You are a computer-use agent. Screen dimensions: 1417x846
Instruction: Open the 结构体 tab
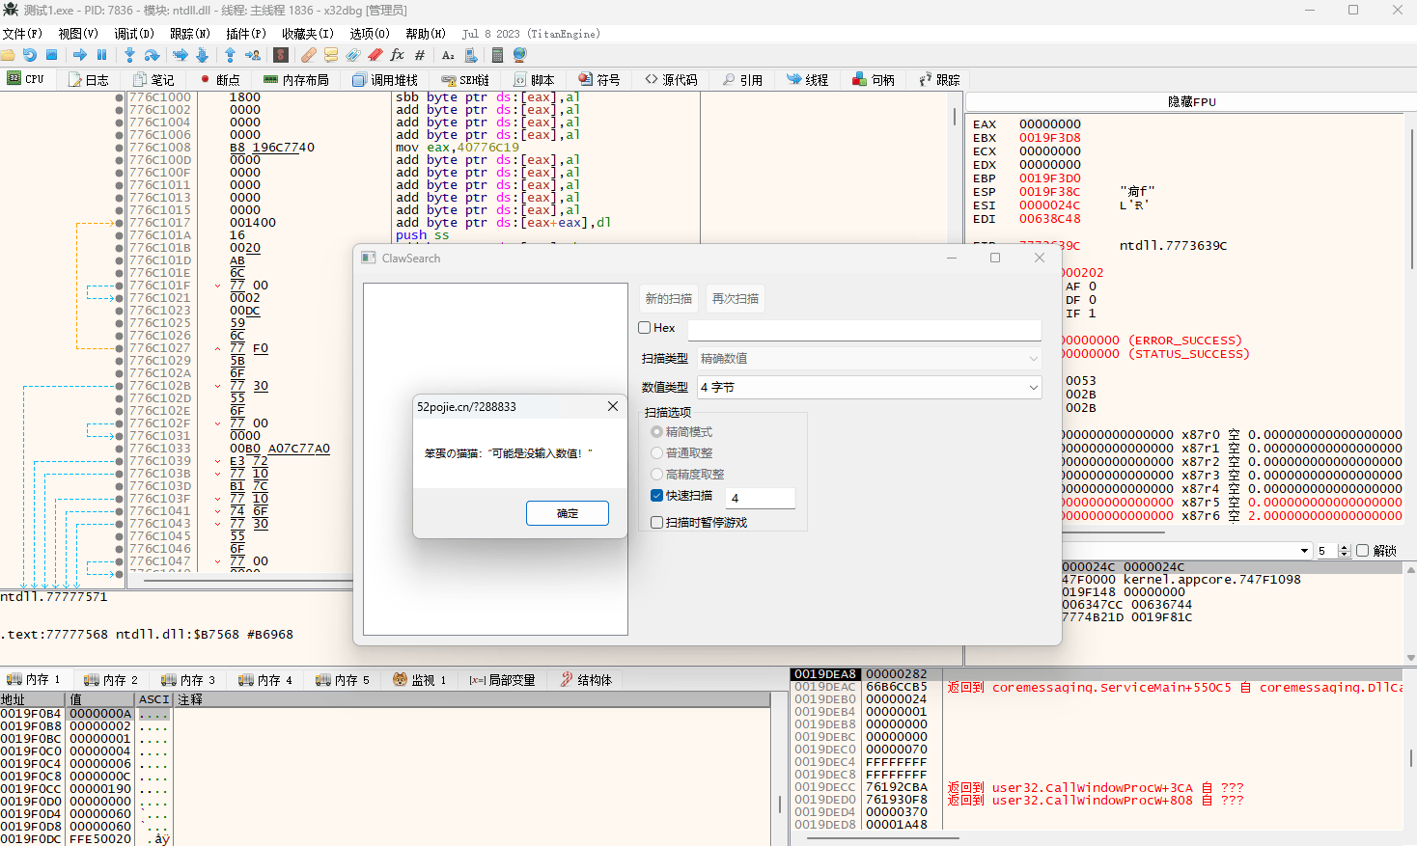click(586, 680)
